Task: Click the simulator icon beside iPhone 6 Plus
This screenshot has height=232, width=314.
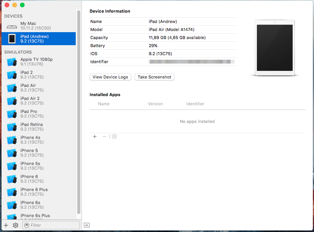Action: click(x=12, y=192)
